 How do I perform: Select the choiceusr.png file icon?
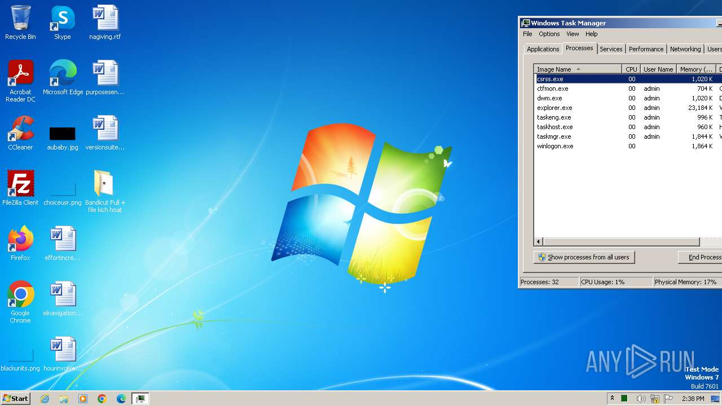(x=63, y=192)
